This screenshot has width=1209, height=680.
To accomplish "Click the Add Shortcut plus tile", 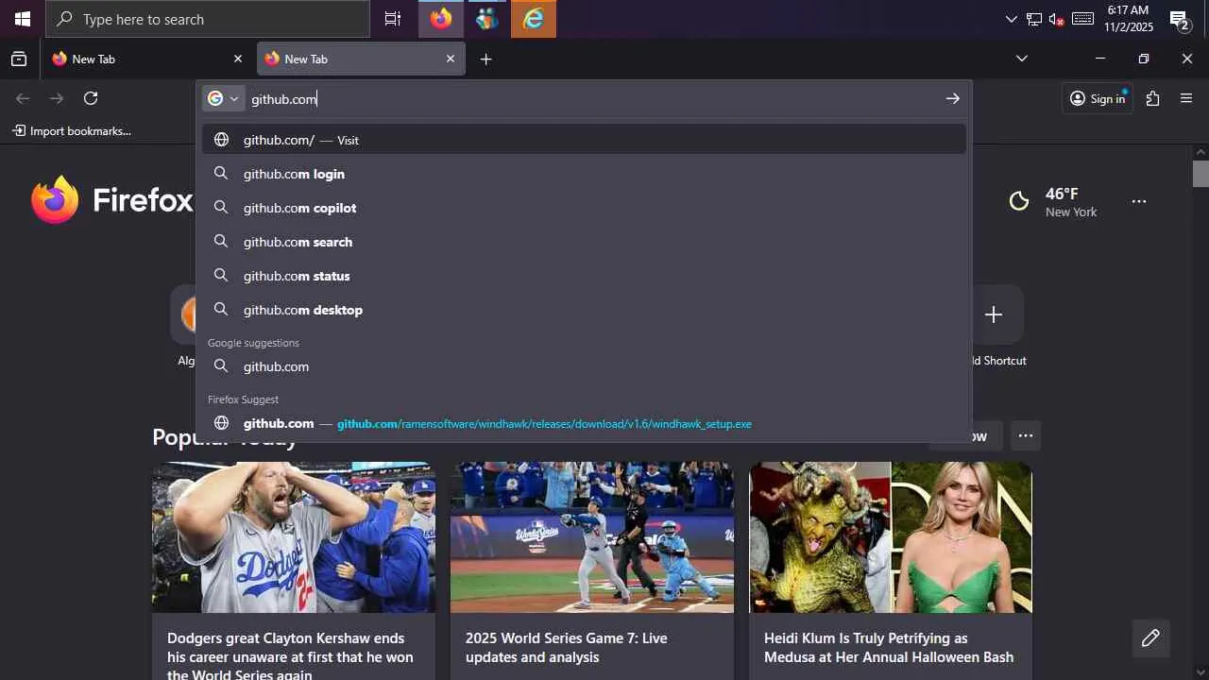I will click(x=993, y=314).
